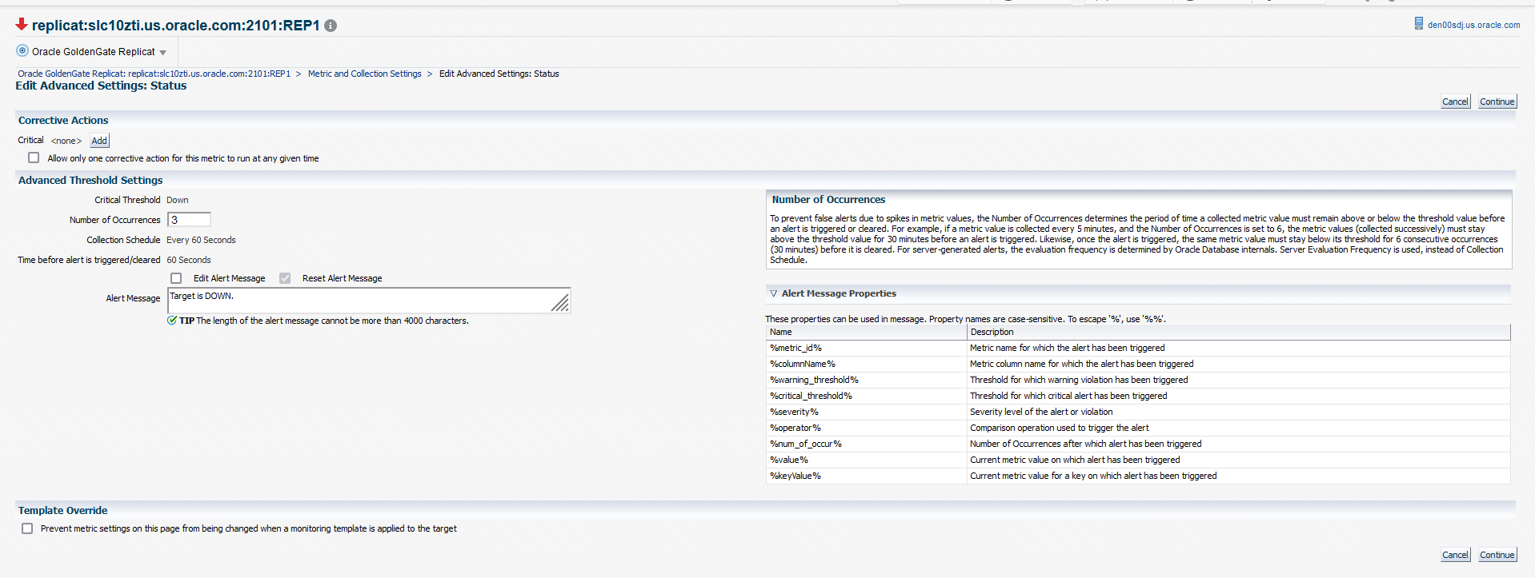Check the template override prevention checkbox

coord(27,528)
